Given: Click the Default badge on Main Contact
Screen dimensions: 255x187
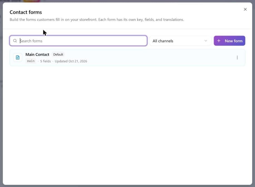Looking at the screenshot, I should 58,55.
